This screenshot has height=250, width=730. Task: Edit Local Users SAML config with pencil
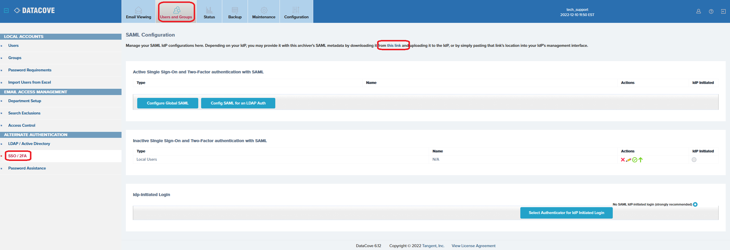[x=629, y=160]
